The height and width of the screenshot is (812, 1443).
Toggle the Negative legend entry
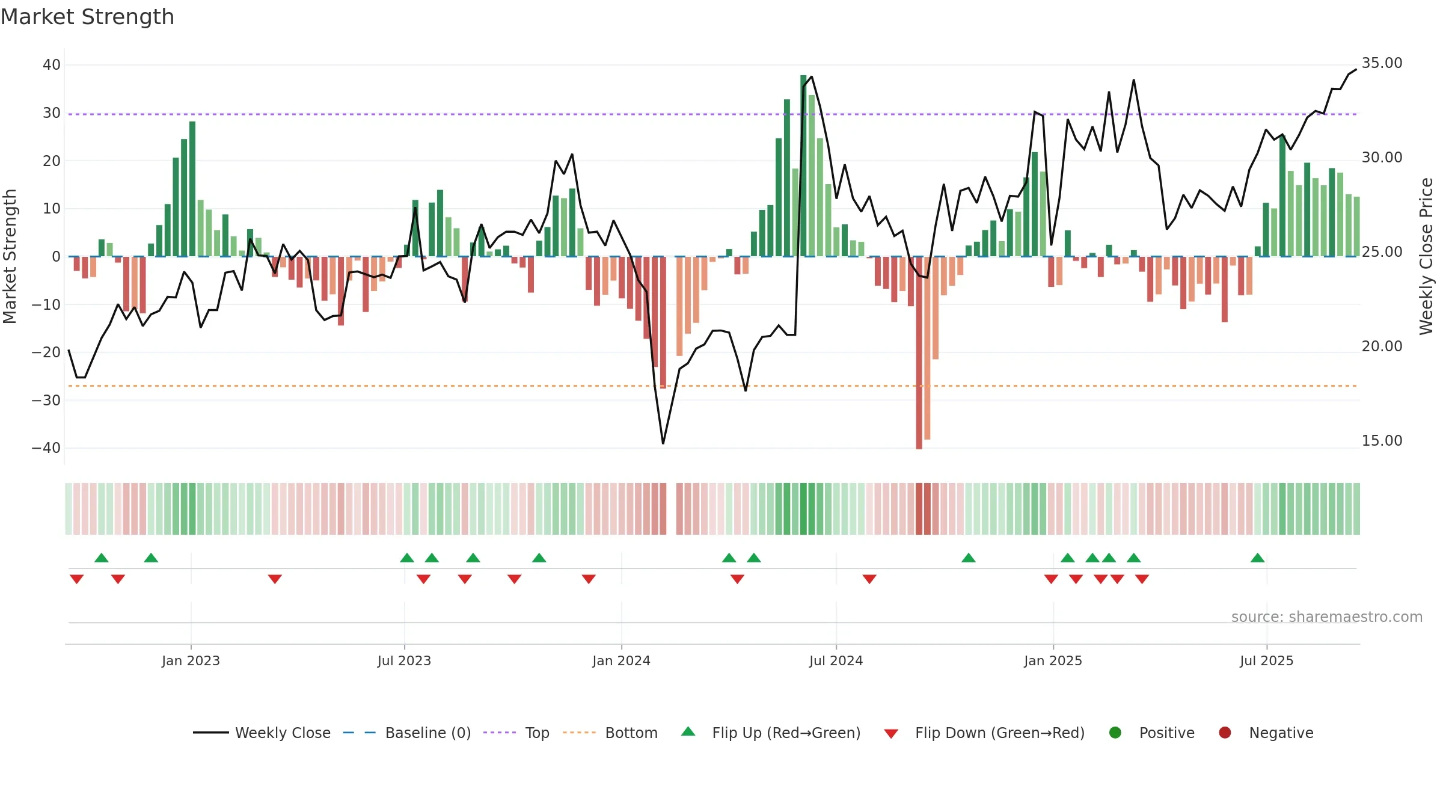pos(1266,733)
